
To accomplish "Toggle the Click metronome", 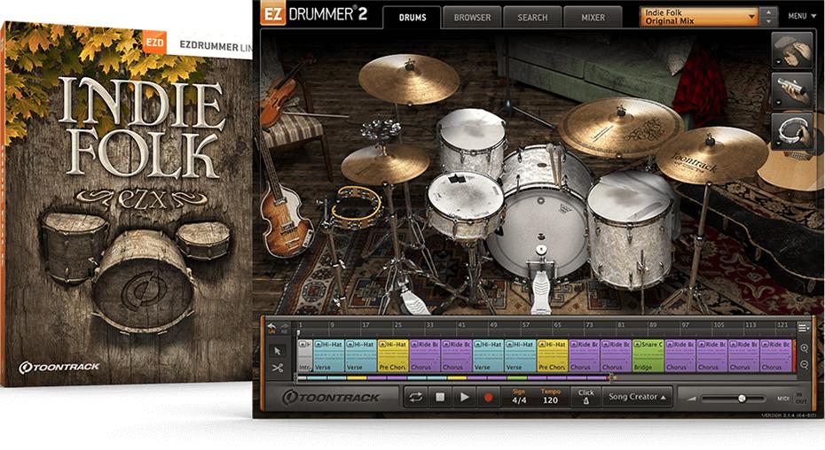I will click(x=586, y=397).
